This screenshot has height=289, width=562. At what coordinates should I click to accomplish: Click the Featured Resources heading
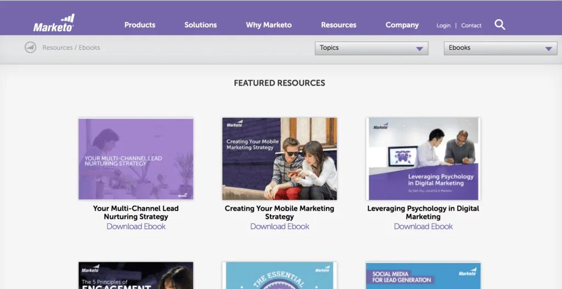(x=279, y=83)
